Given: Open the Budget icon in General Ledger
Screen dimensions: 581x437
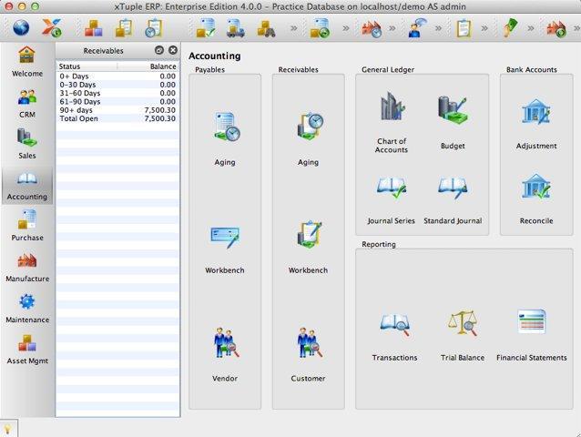Looking at the screenshot, I should click(453, 122).
